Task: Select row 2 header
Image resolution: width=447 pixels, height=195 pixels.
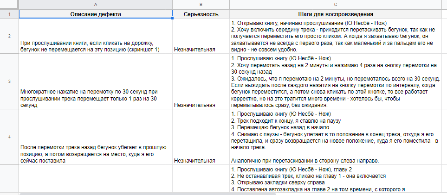Action: 9,36
